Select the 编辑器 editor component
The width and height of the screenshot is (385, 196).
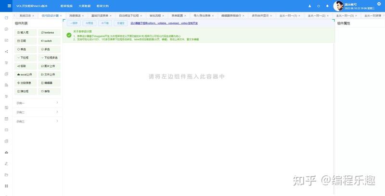click(x=50, y=83)
